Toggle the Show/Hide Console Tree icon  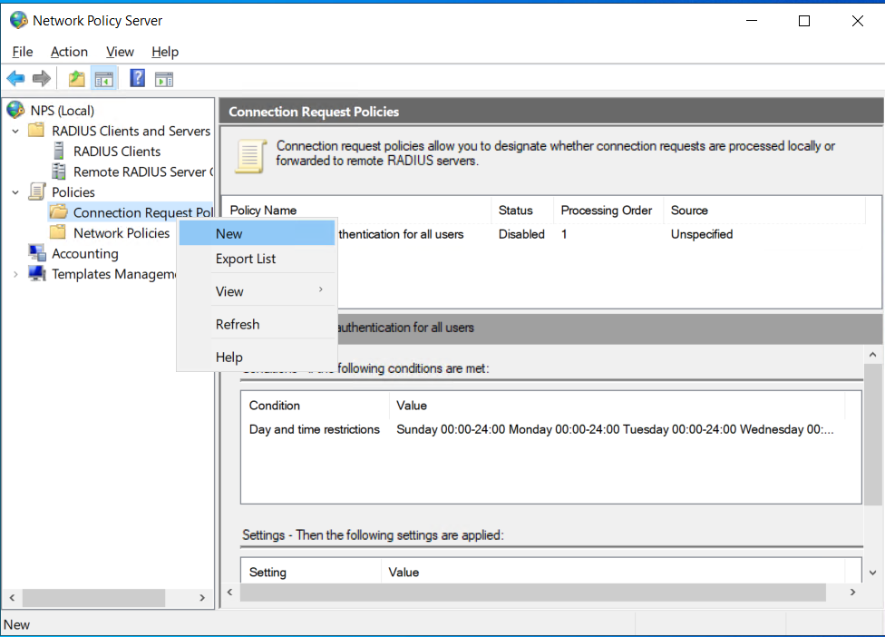pyautogui.click(x=104, y=79)
